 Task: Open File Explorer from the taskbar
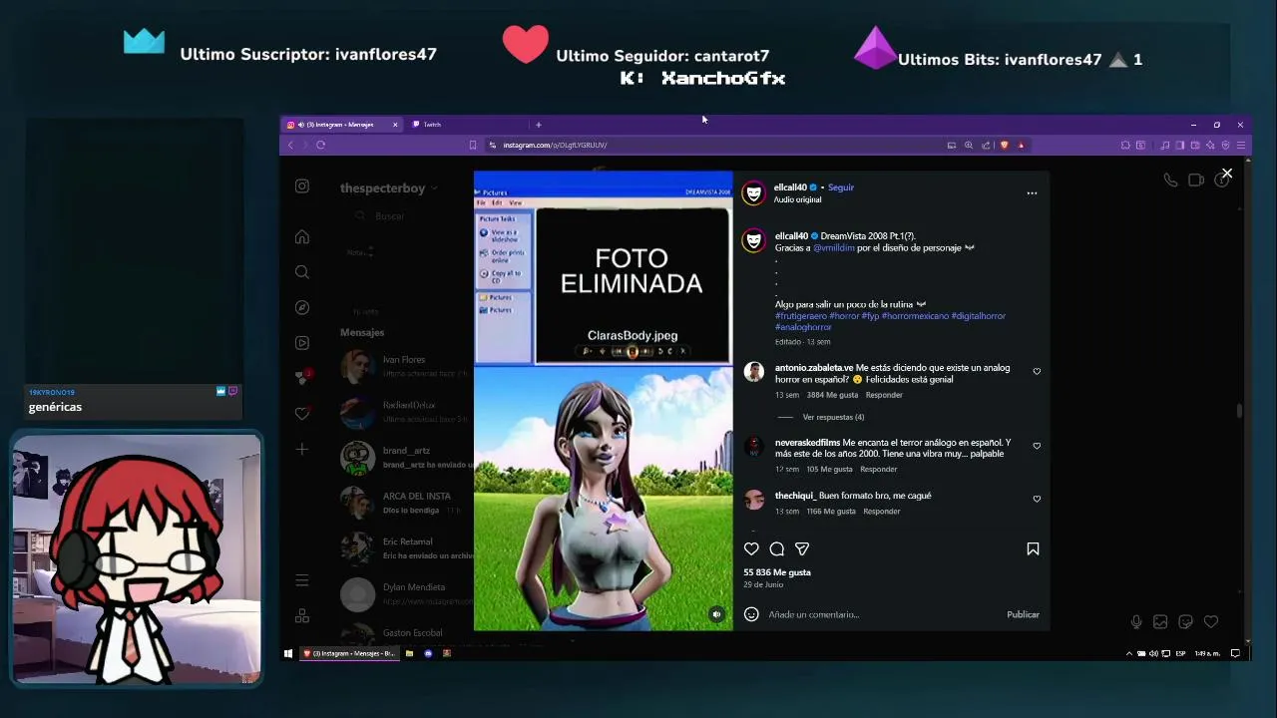coord(409,653)
